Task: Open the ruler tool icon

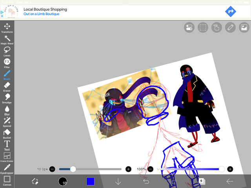Action: coord(230,27)
